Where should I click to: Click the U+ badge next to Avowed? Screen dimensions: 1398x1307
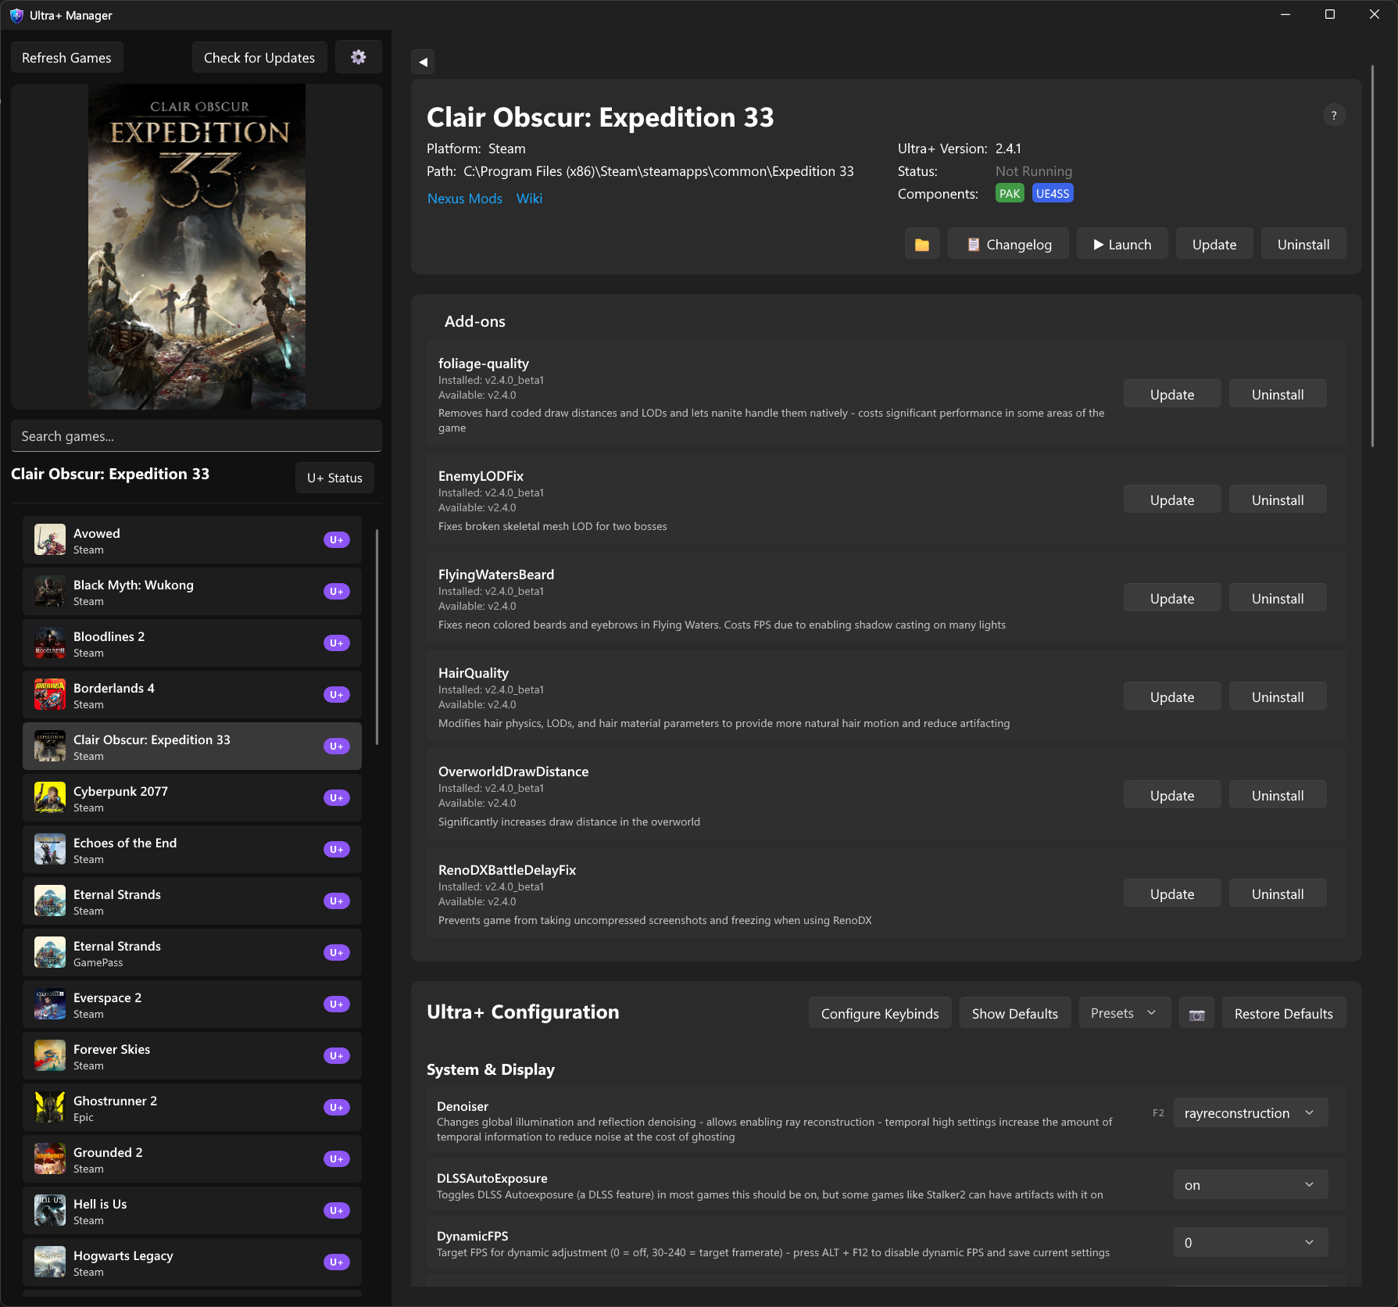click(x=335, y=539)
